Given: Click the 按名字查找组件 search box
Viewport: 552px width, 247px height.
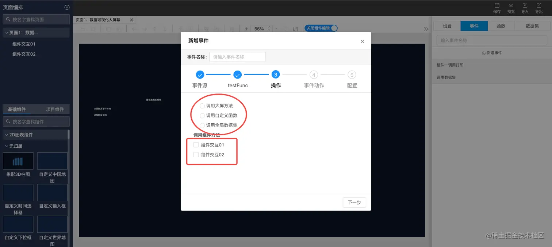Looking at the screenshot, I should (x=36, y=121).
